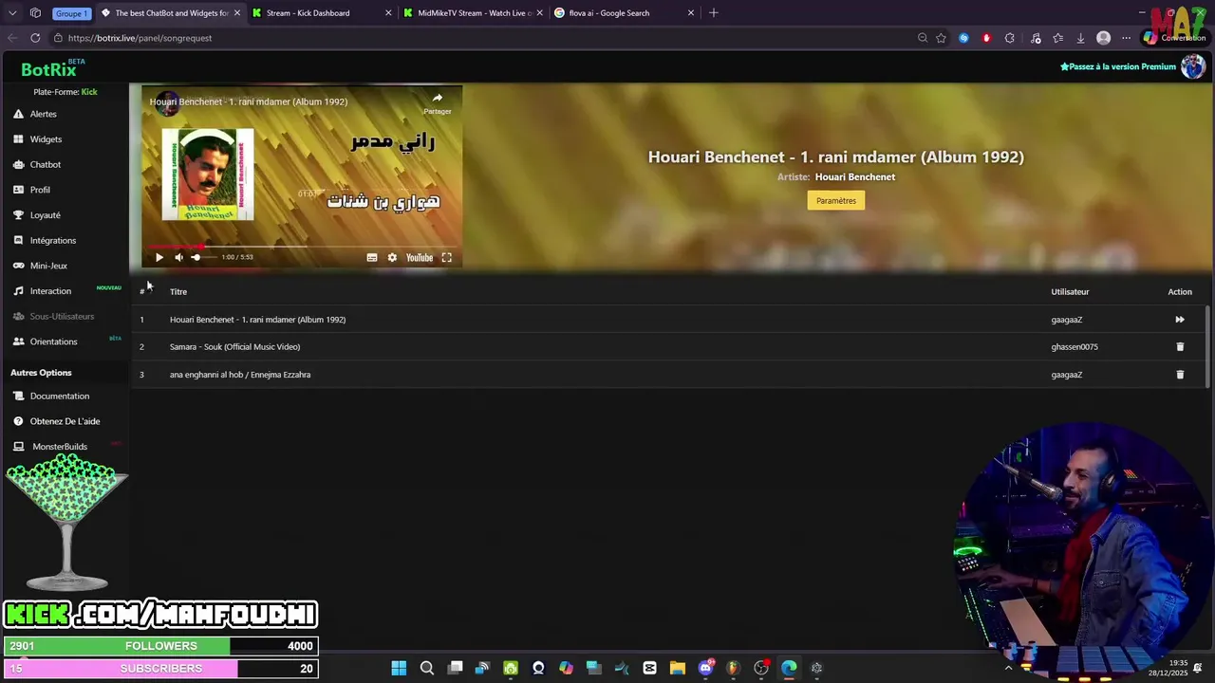The width and height of the screenshot is (1215, 683).
Task: Switch to the Stream - Kick Dashboard tab
Action: (x=322, y=13)
